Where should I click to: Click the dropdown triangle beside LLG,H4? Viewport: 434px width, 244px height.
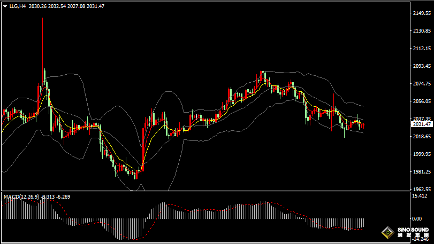(5, 6)
